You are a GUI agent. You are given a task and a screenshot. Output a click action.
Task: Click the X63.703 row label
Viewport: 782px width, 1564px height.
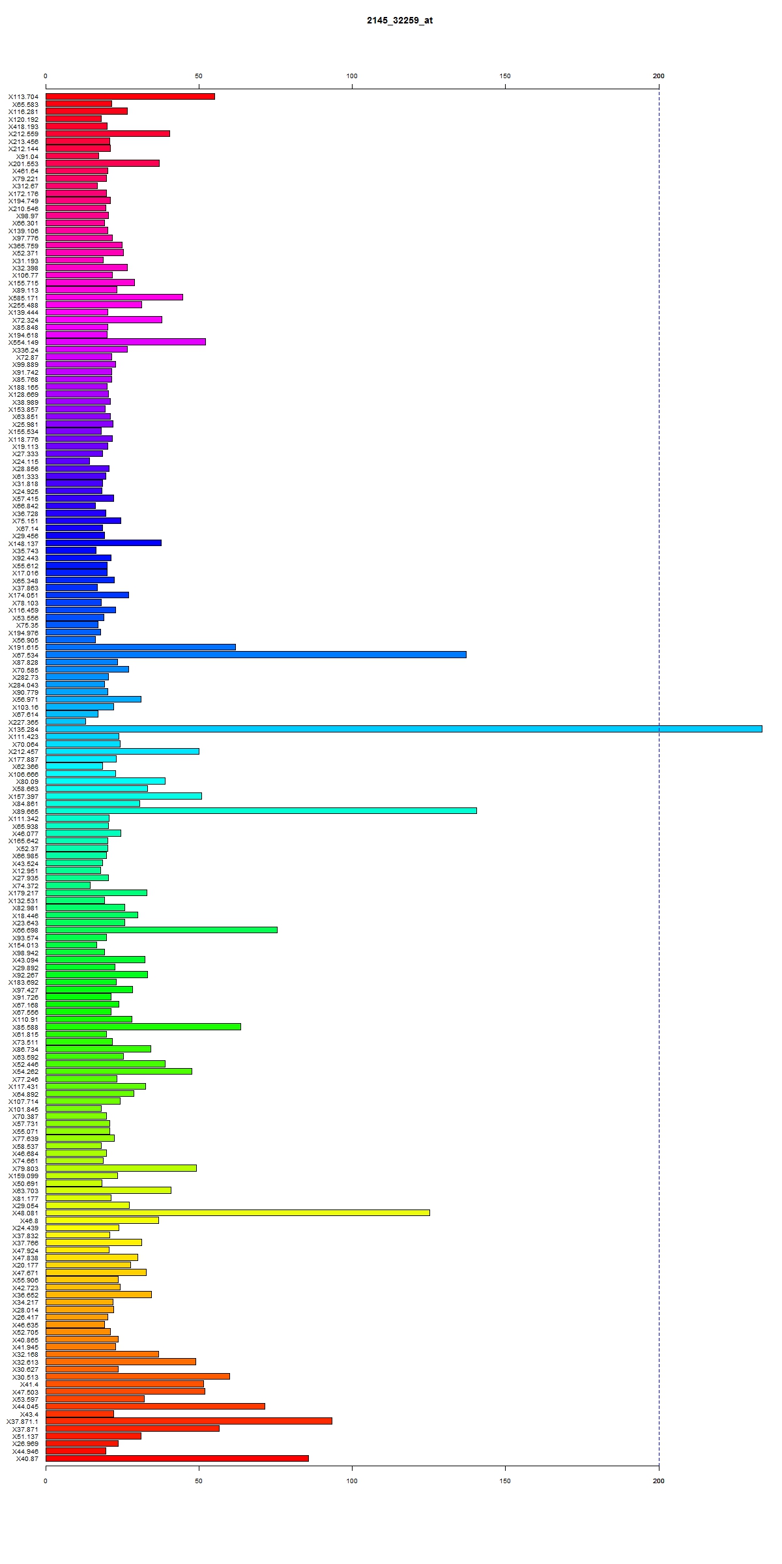(x=25, y=1191)
